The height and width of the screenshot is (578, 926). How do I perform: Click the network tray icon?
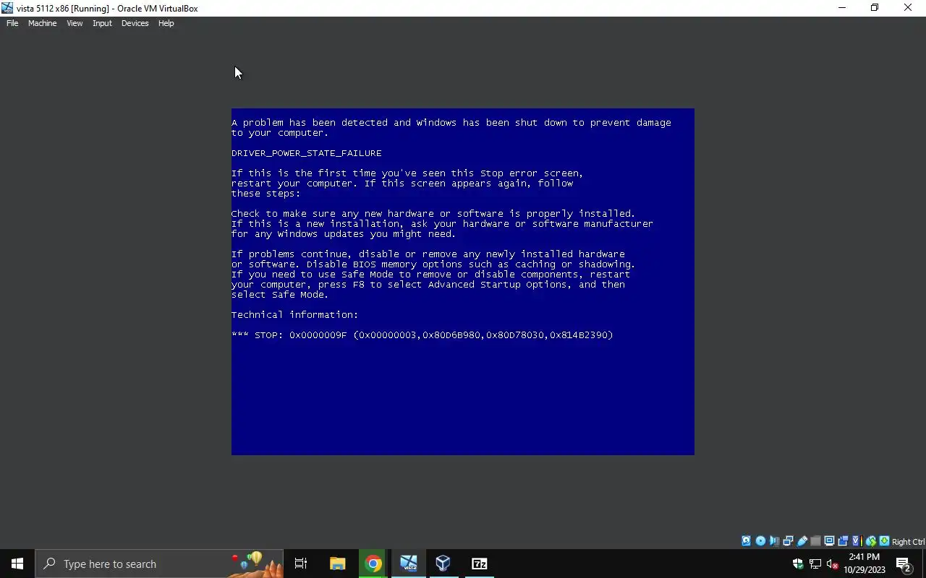[815, 564]
